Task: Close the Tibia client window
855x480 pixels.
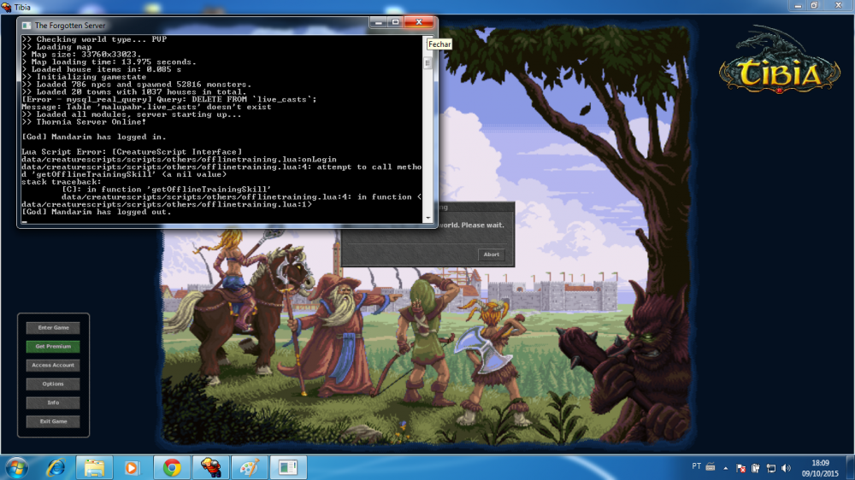Action: 839,6
